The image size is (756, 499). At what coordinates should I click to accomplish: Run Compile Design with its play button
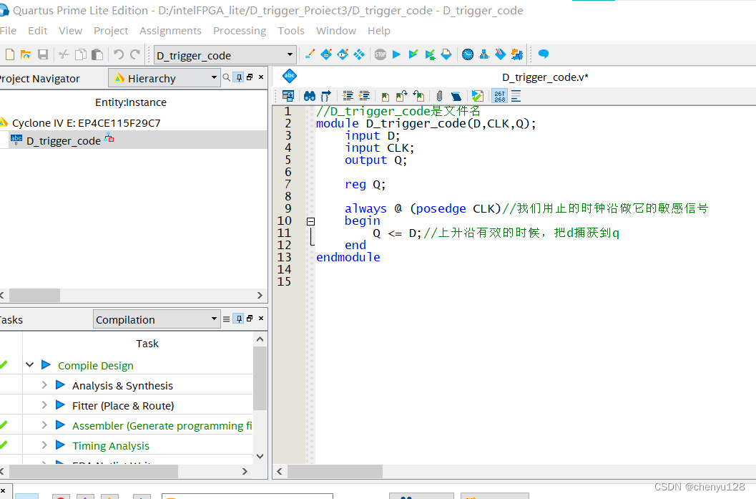click(x=46, y=365)
